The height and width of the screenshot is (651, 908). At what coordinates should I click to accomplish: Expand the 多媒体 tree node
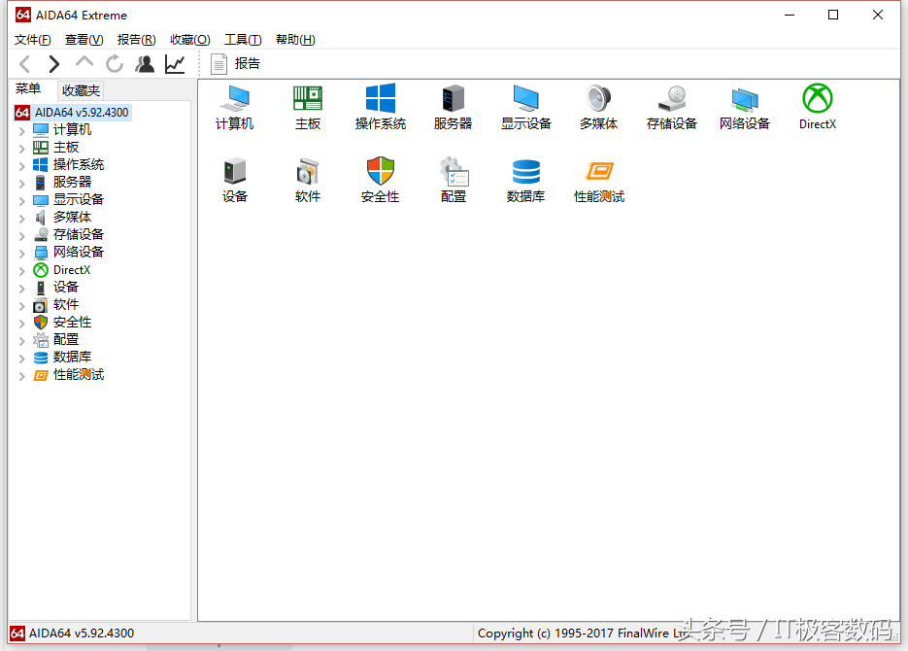pos(22,219)
